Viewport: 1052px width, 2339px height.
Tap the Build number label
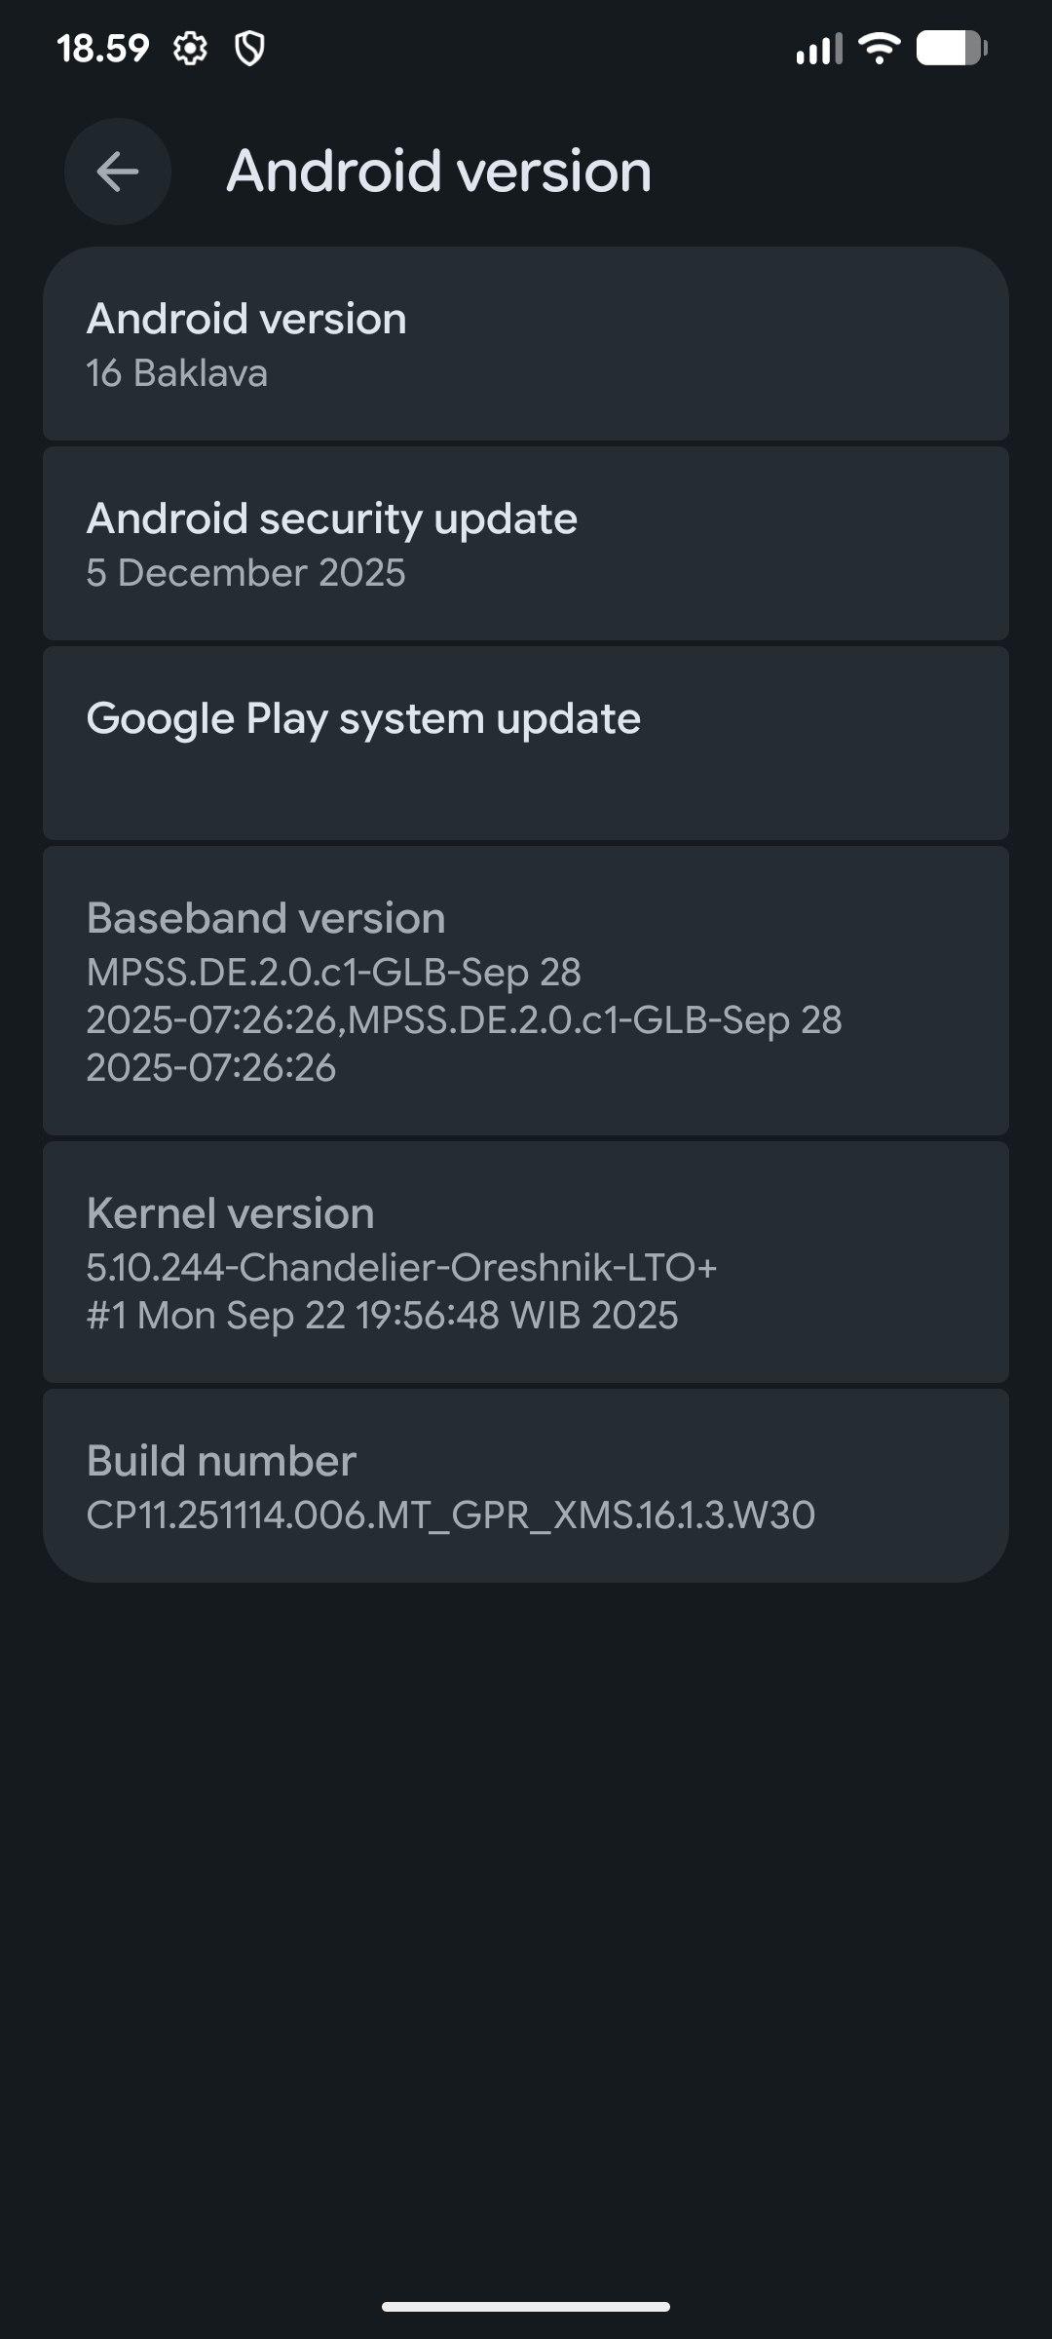tap(221, 1461)
